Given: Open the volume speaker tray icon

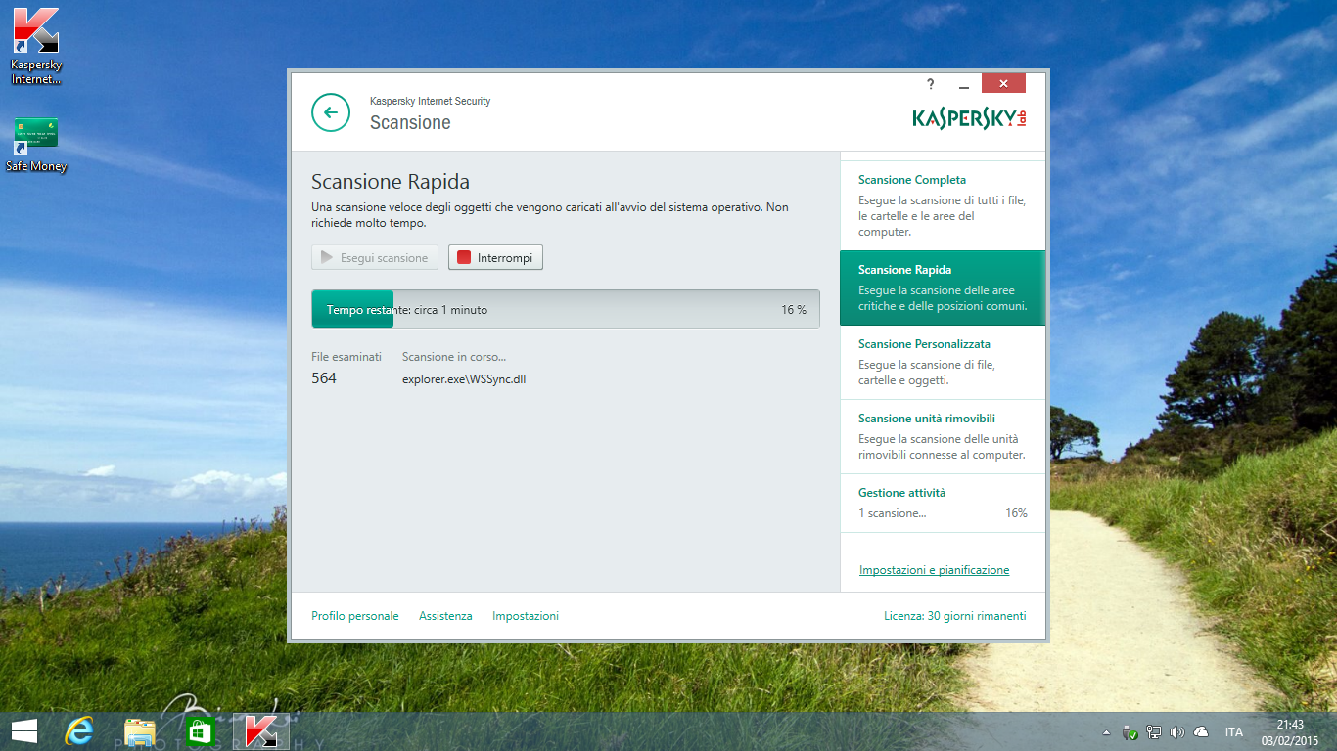Looking at the screenshot, I should click(1176, 732).
